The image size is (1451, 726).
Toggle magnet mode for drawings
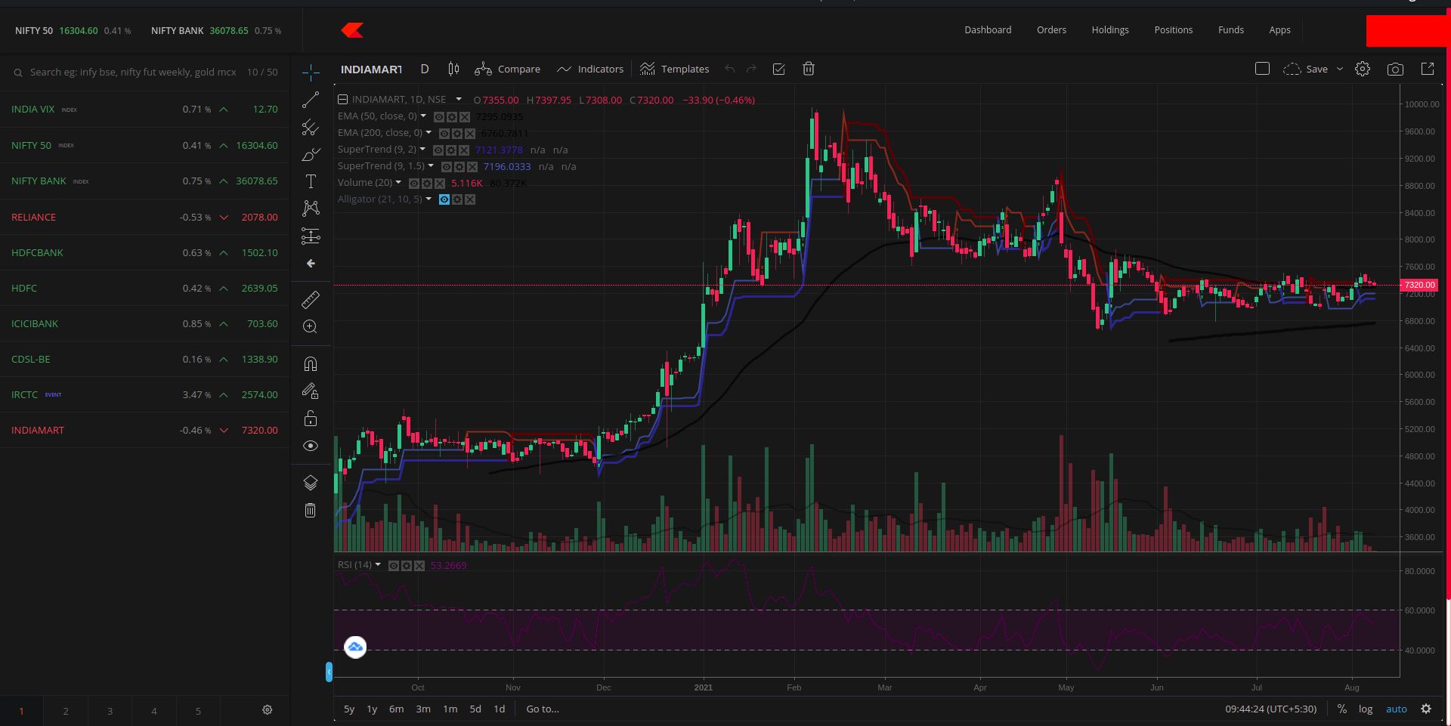(x=311, y=364)
